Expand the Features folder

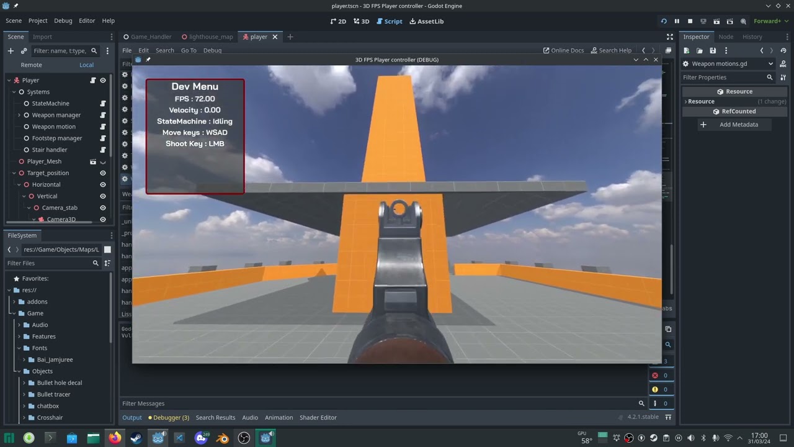click(x=19, y=336)
